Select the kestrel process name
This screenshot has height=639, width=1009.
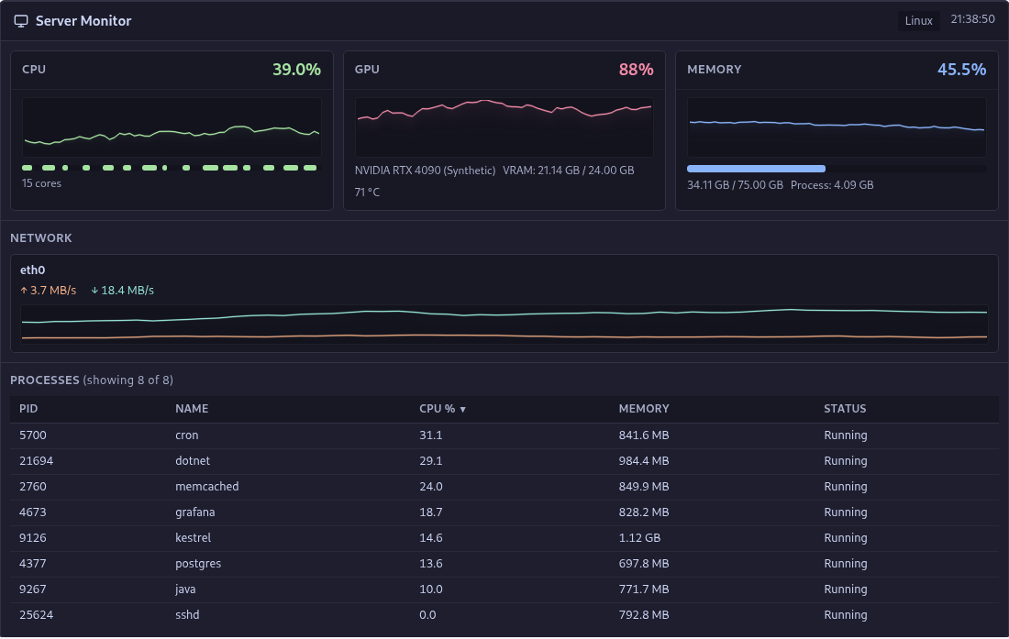click(193, 538)
